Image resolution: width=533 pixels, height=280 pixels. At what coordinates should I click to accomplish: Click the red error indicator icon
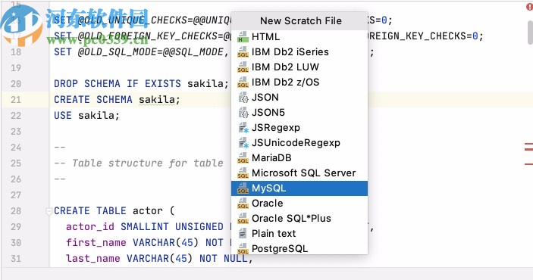pyautogui.click(x=530, y=6)
